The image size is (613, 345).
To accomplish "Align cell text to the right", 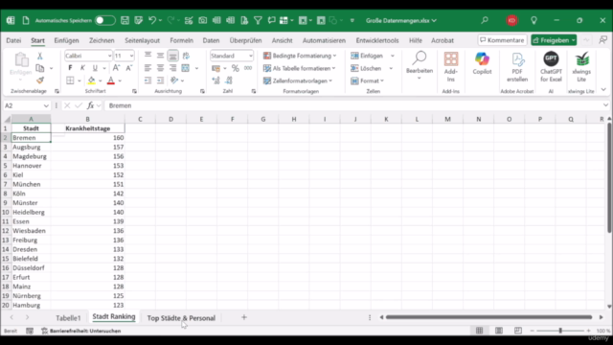I will 172,68.
